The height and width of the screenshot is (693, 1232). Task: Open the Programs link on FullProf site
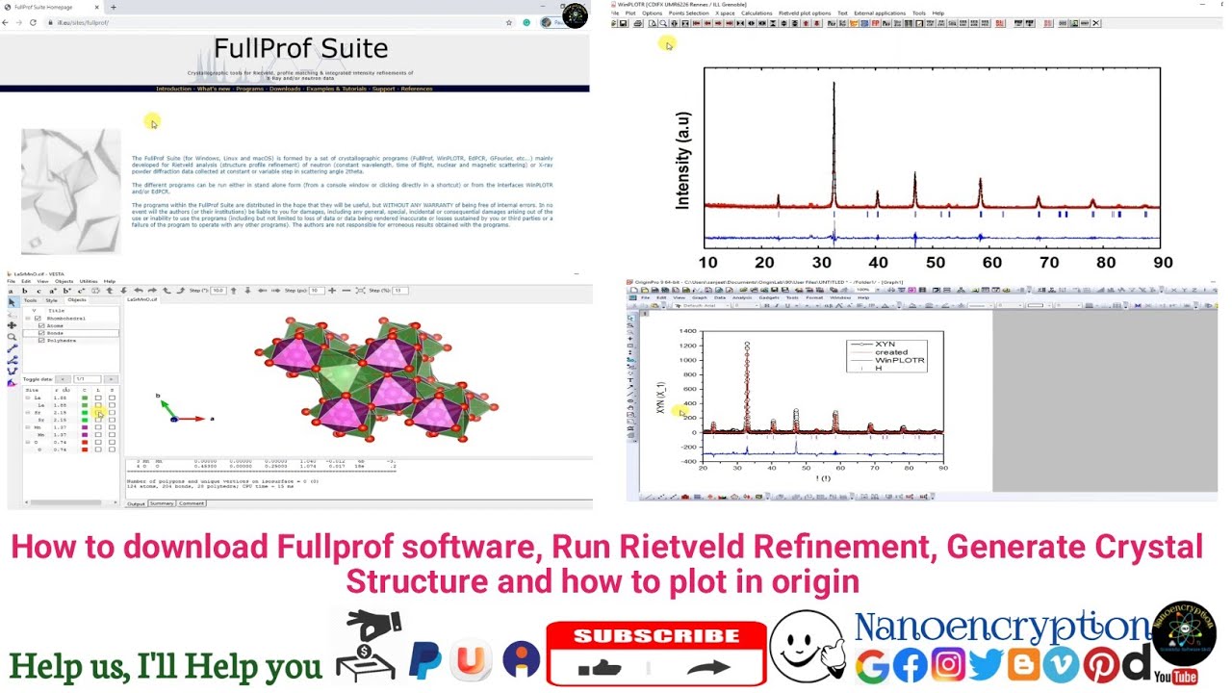(249, 89)
